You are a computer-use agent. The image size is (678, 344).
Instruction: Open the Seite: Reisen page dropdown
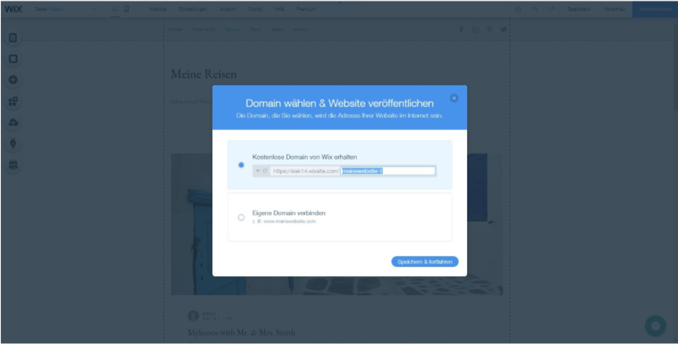point(66,9)
